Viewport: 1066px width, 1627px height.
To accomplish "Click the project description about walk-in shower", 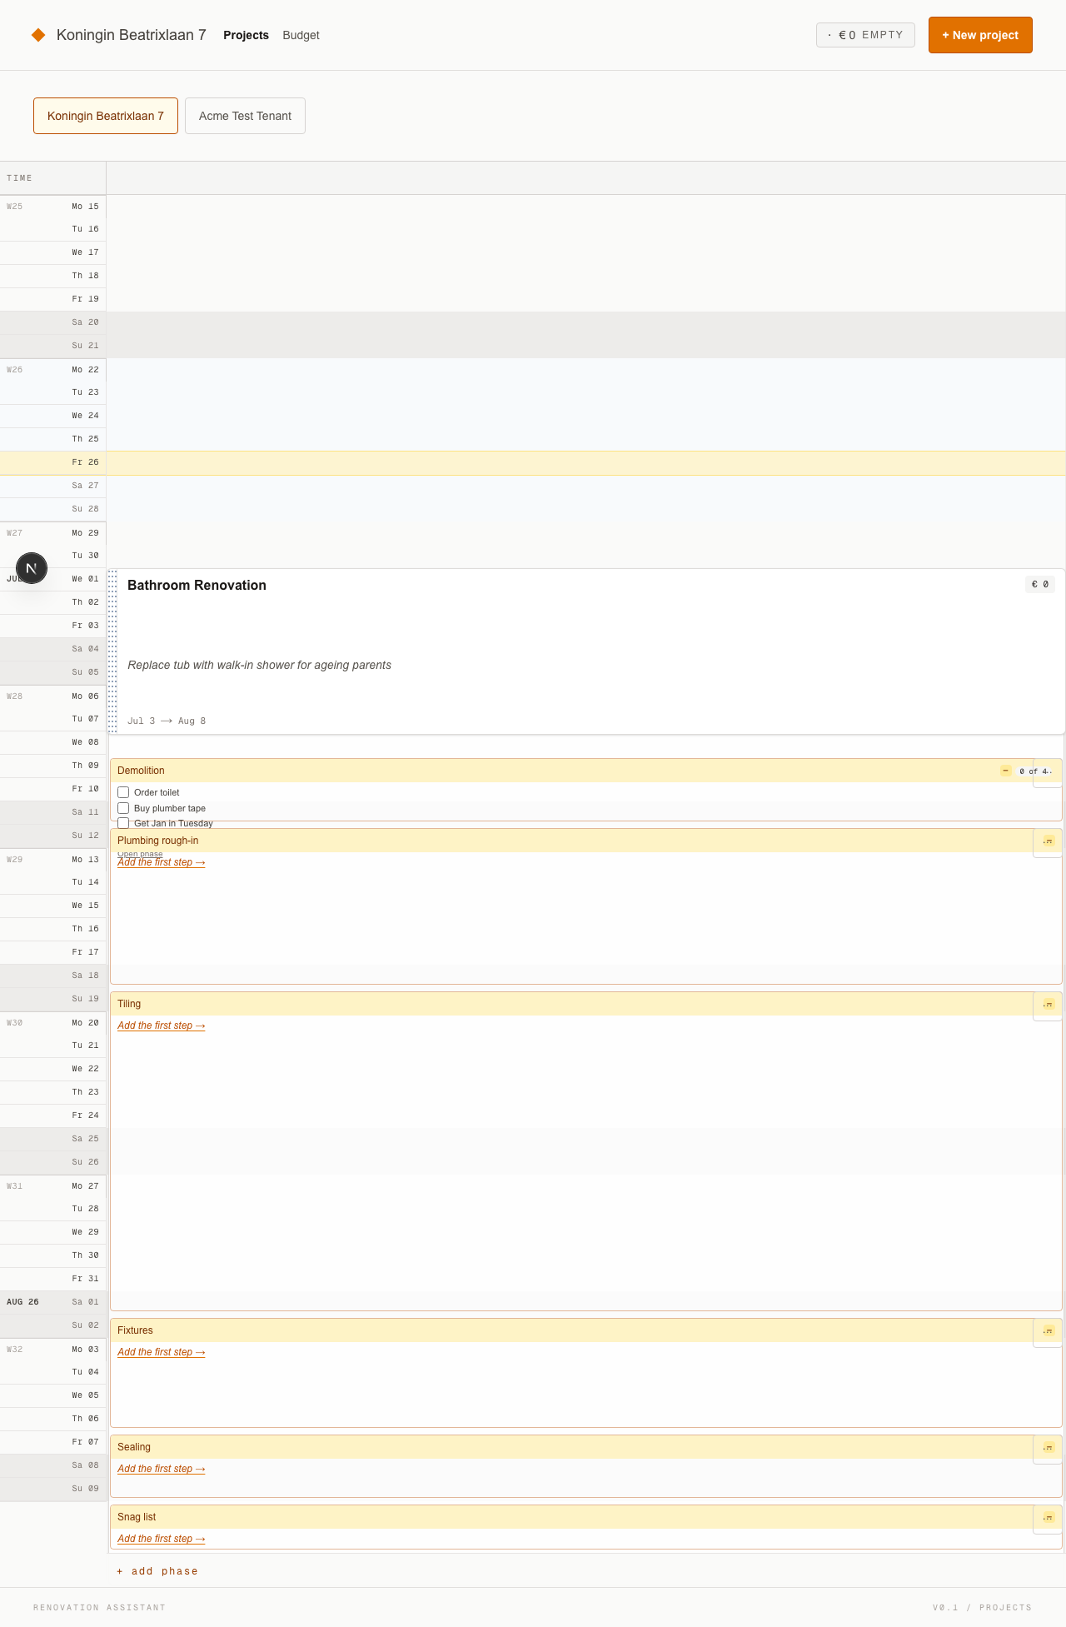I will pos(259,665).
